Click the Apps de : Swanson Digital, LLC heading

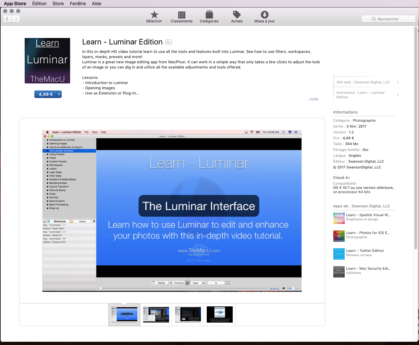point(362,206)
